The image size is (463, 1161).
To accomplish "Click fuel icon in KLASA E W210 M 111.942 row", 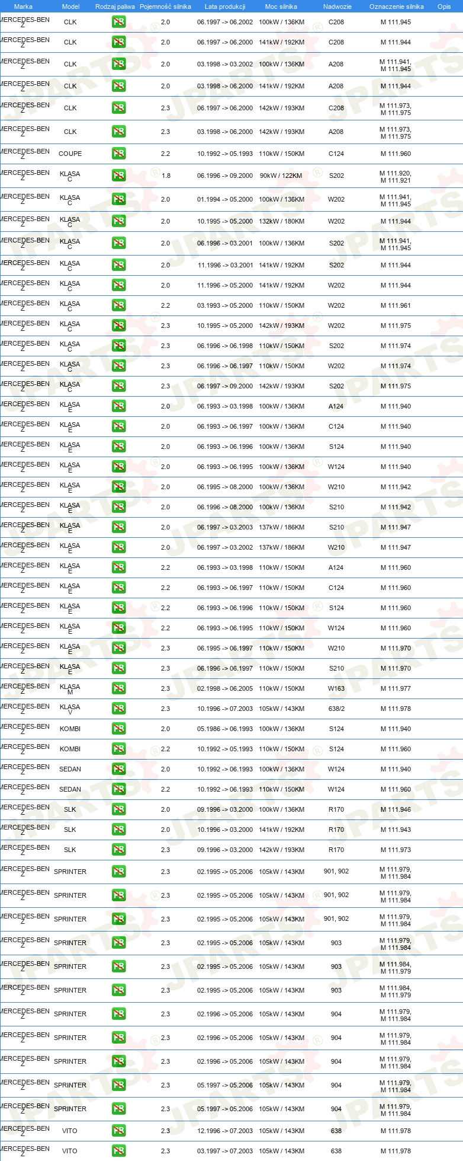I will [118, 487].
